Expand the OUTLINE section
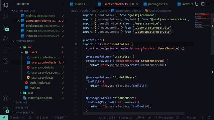Viewport: 214px width, 120px height. click(21, 102)
